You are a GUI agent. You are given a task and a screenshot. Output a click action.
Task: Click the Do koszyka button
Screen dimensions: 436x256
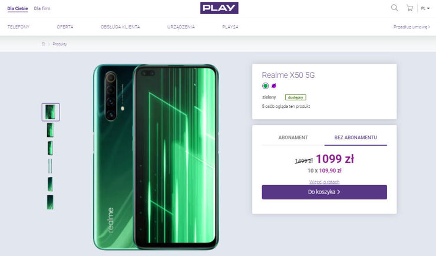(x=324, y=192)
